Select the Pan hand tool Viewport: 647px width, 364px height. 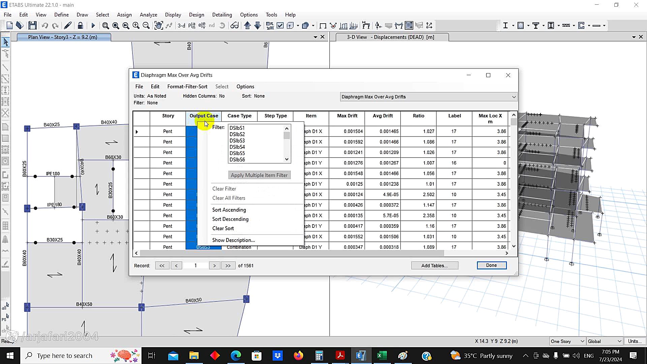click(x=158, y=26)
